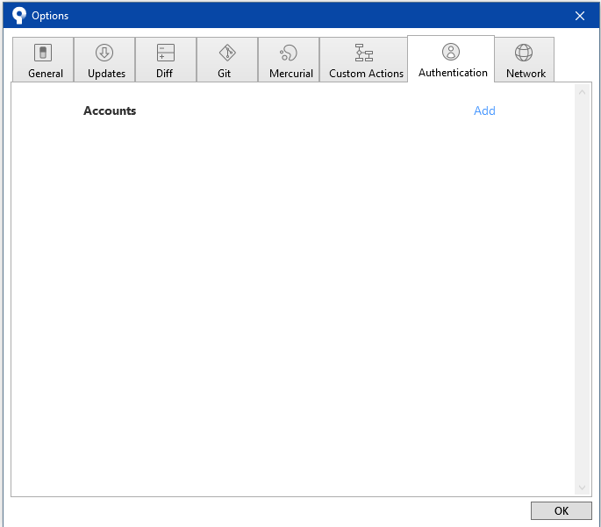Open the Custom Actions tab label
This screenshot has width=601, height=527.
click(x=367, y=74)
